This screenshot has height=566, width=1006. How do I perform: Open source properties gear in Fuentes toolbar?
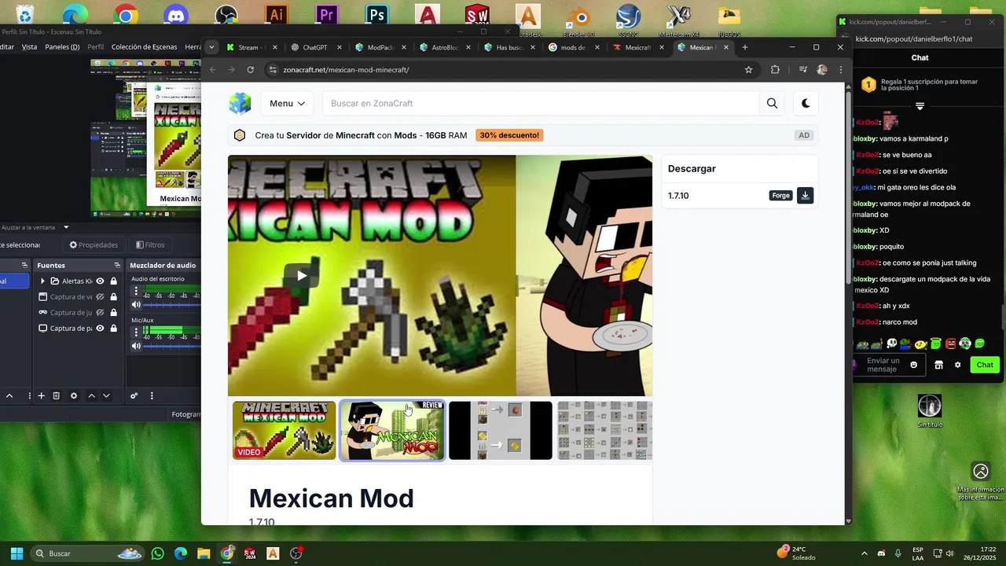pyautogui.click(x=74, y=395)
